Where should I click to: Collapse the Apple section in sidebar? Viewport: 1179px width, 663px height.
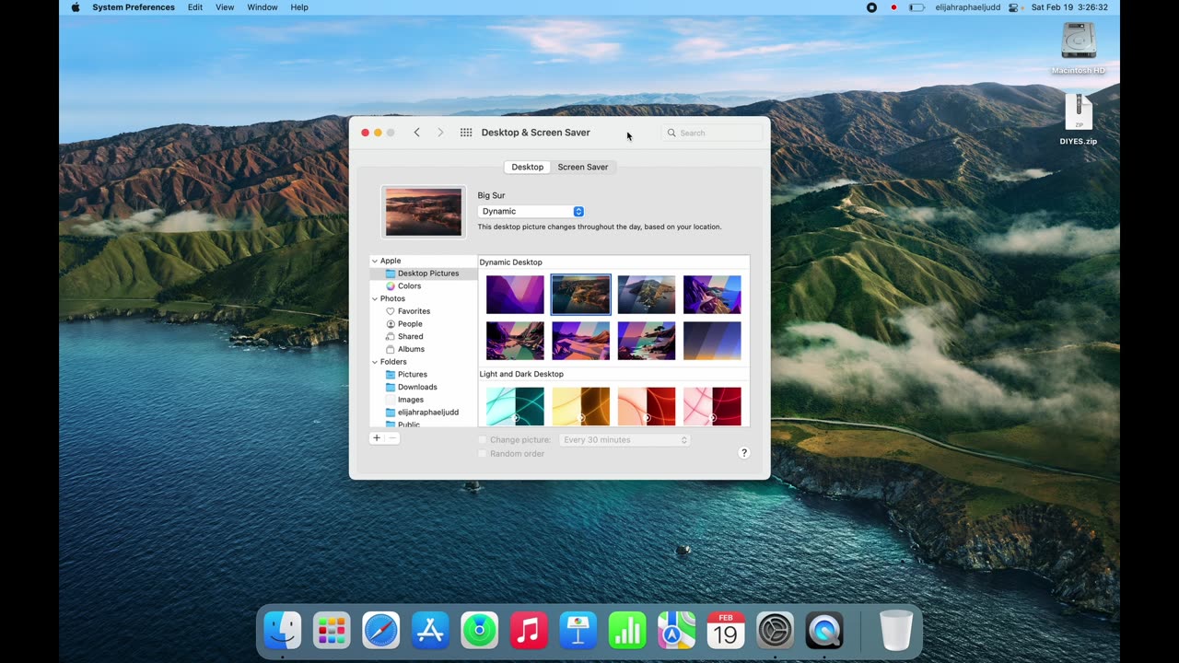point(375,262)
